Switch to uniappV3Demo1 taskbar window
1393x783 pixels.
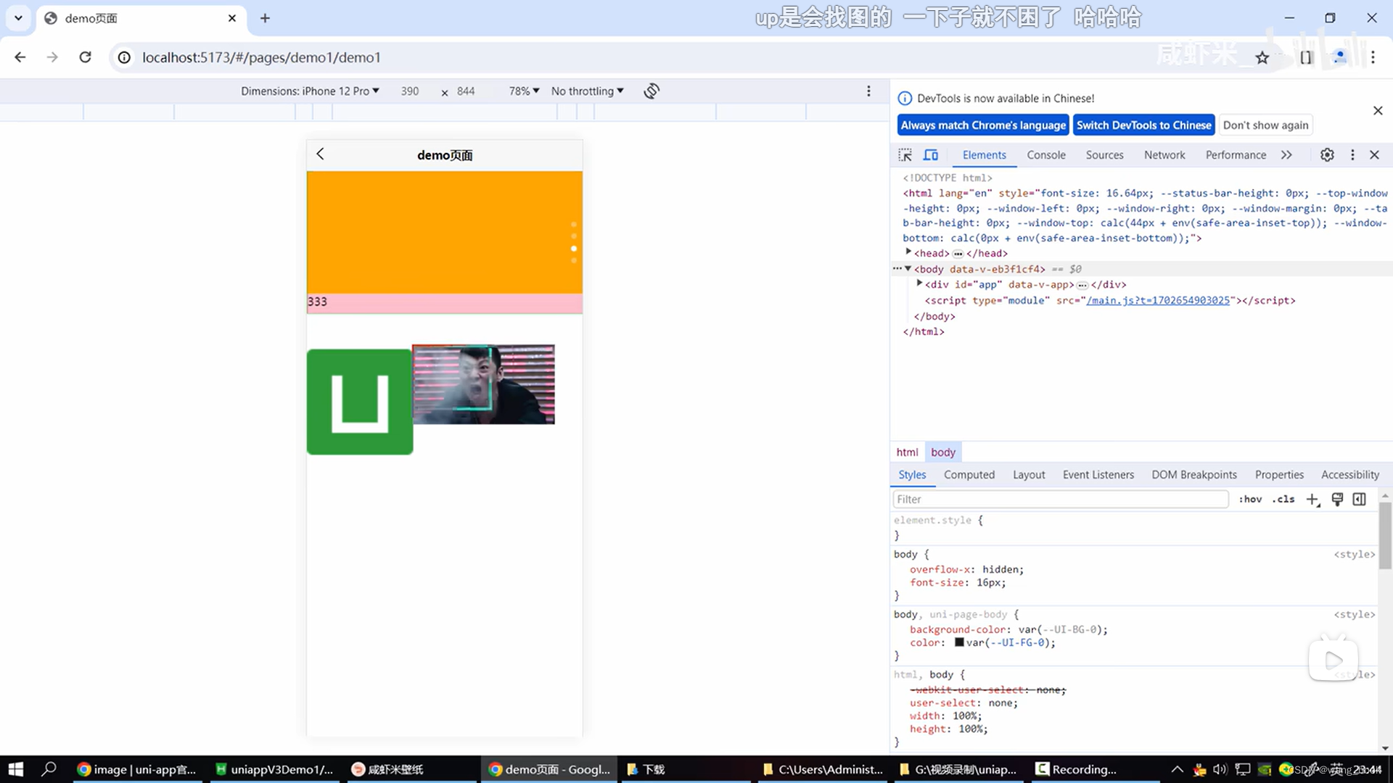[274, 769]
